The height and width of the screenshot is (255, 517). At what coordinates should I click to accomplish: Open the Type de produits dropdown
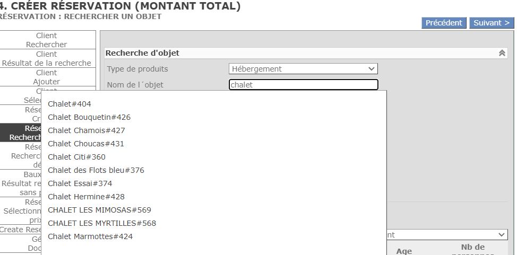click(x=303, y=69)
